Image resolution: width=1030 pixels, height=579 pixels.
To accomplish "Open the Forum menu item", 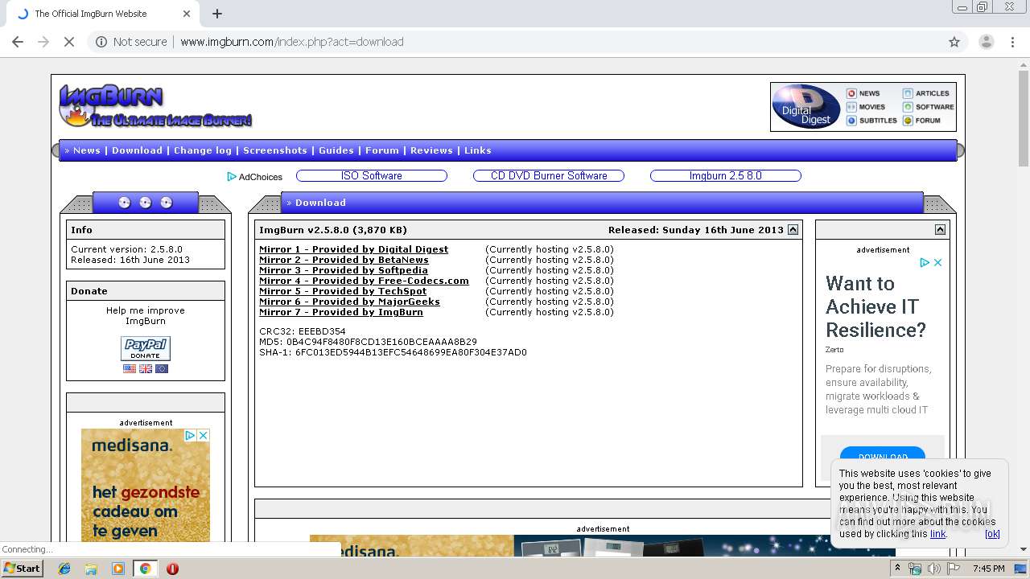I will tap(382, 150).
